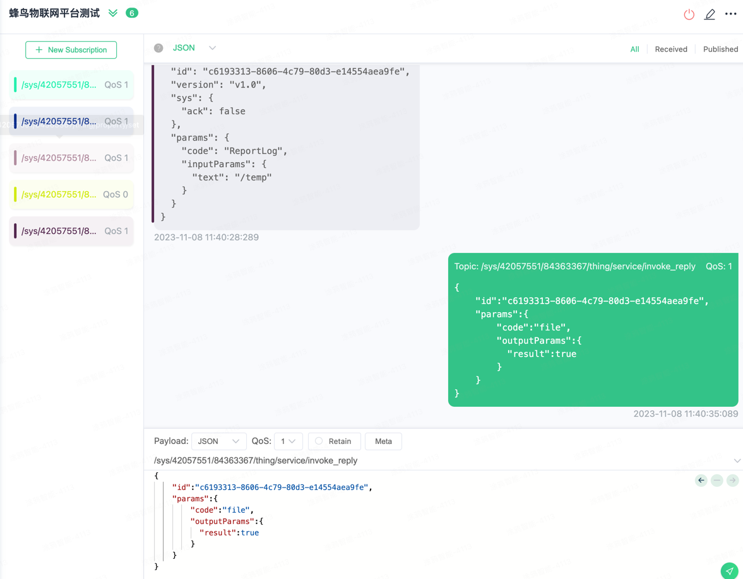Click the connection name title
This screenshot has width=743, height=579.
(x=54, y=13)
